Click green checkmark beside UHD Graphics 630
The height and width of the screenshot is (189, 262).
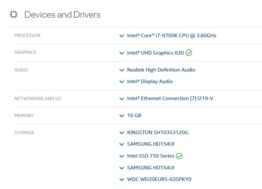pyautogui.click(x=189, y=53)
